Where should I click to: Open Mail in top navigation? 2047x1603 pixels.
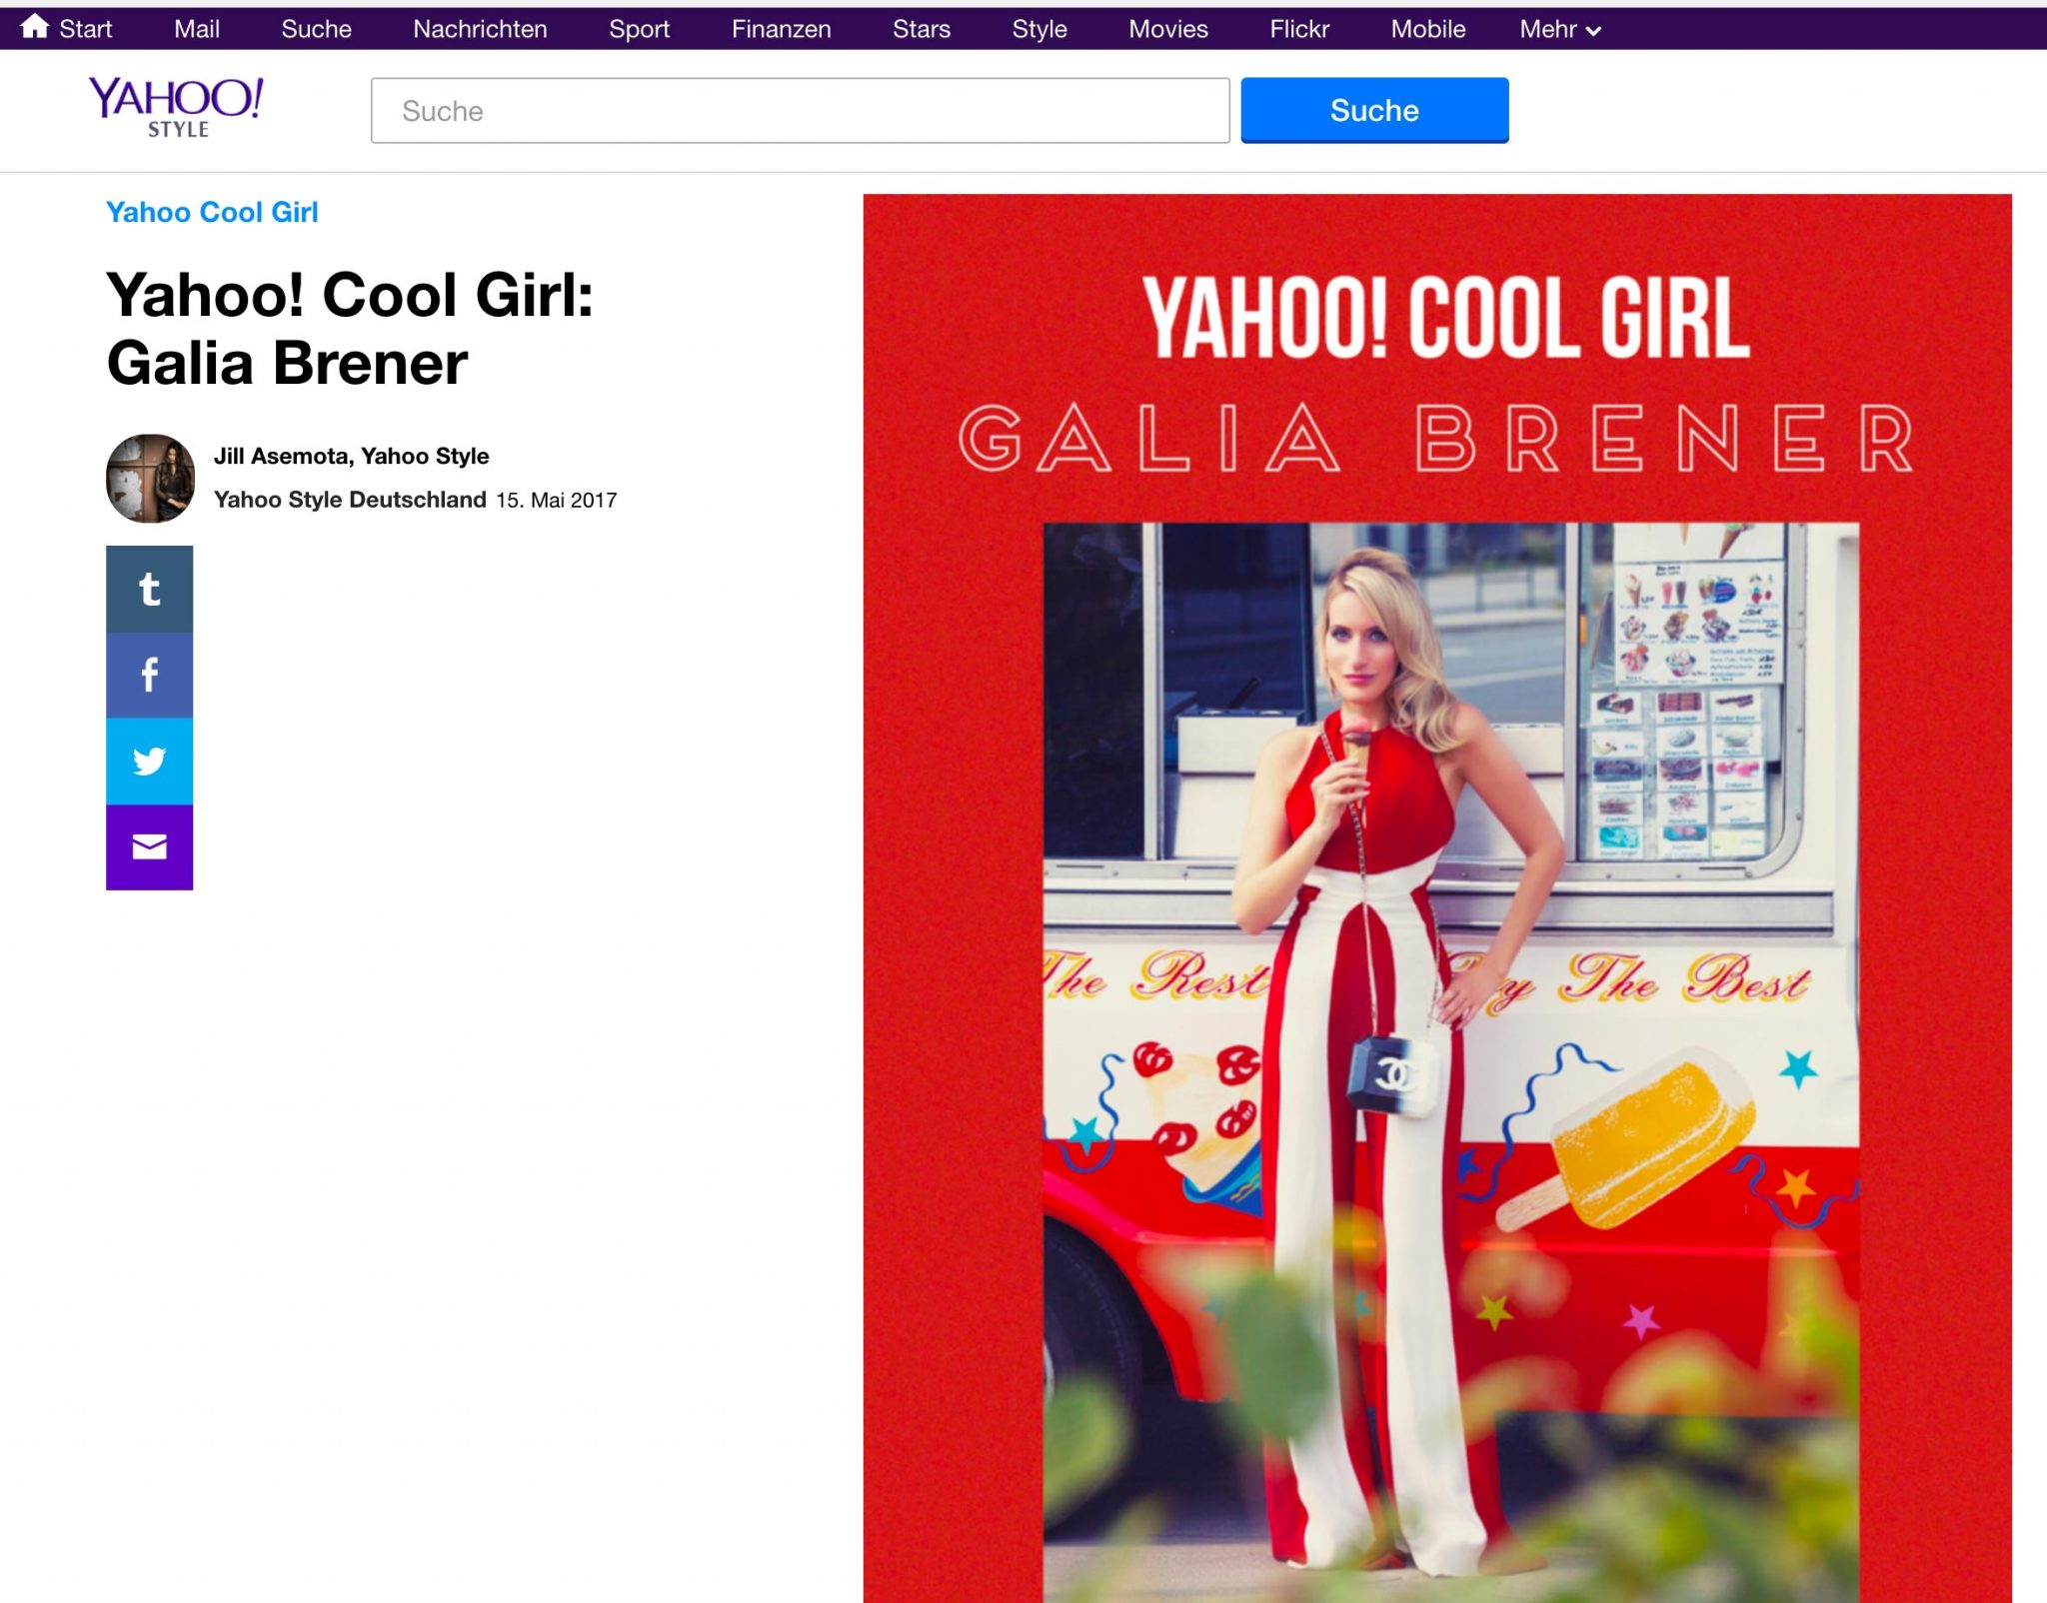tap(197, 29)
